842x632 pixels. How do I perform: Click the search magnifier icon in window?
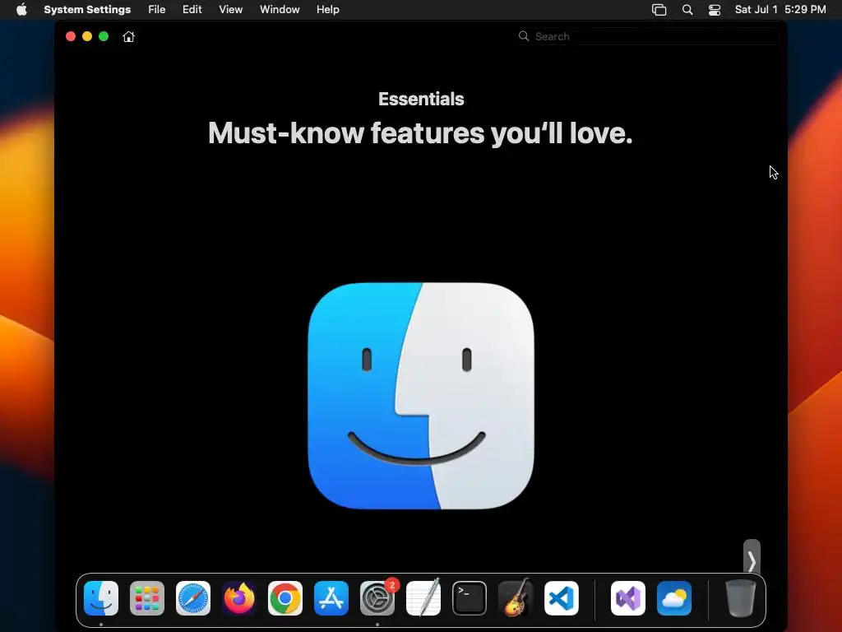pos(524,36)
